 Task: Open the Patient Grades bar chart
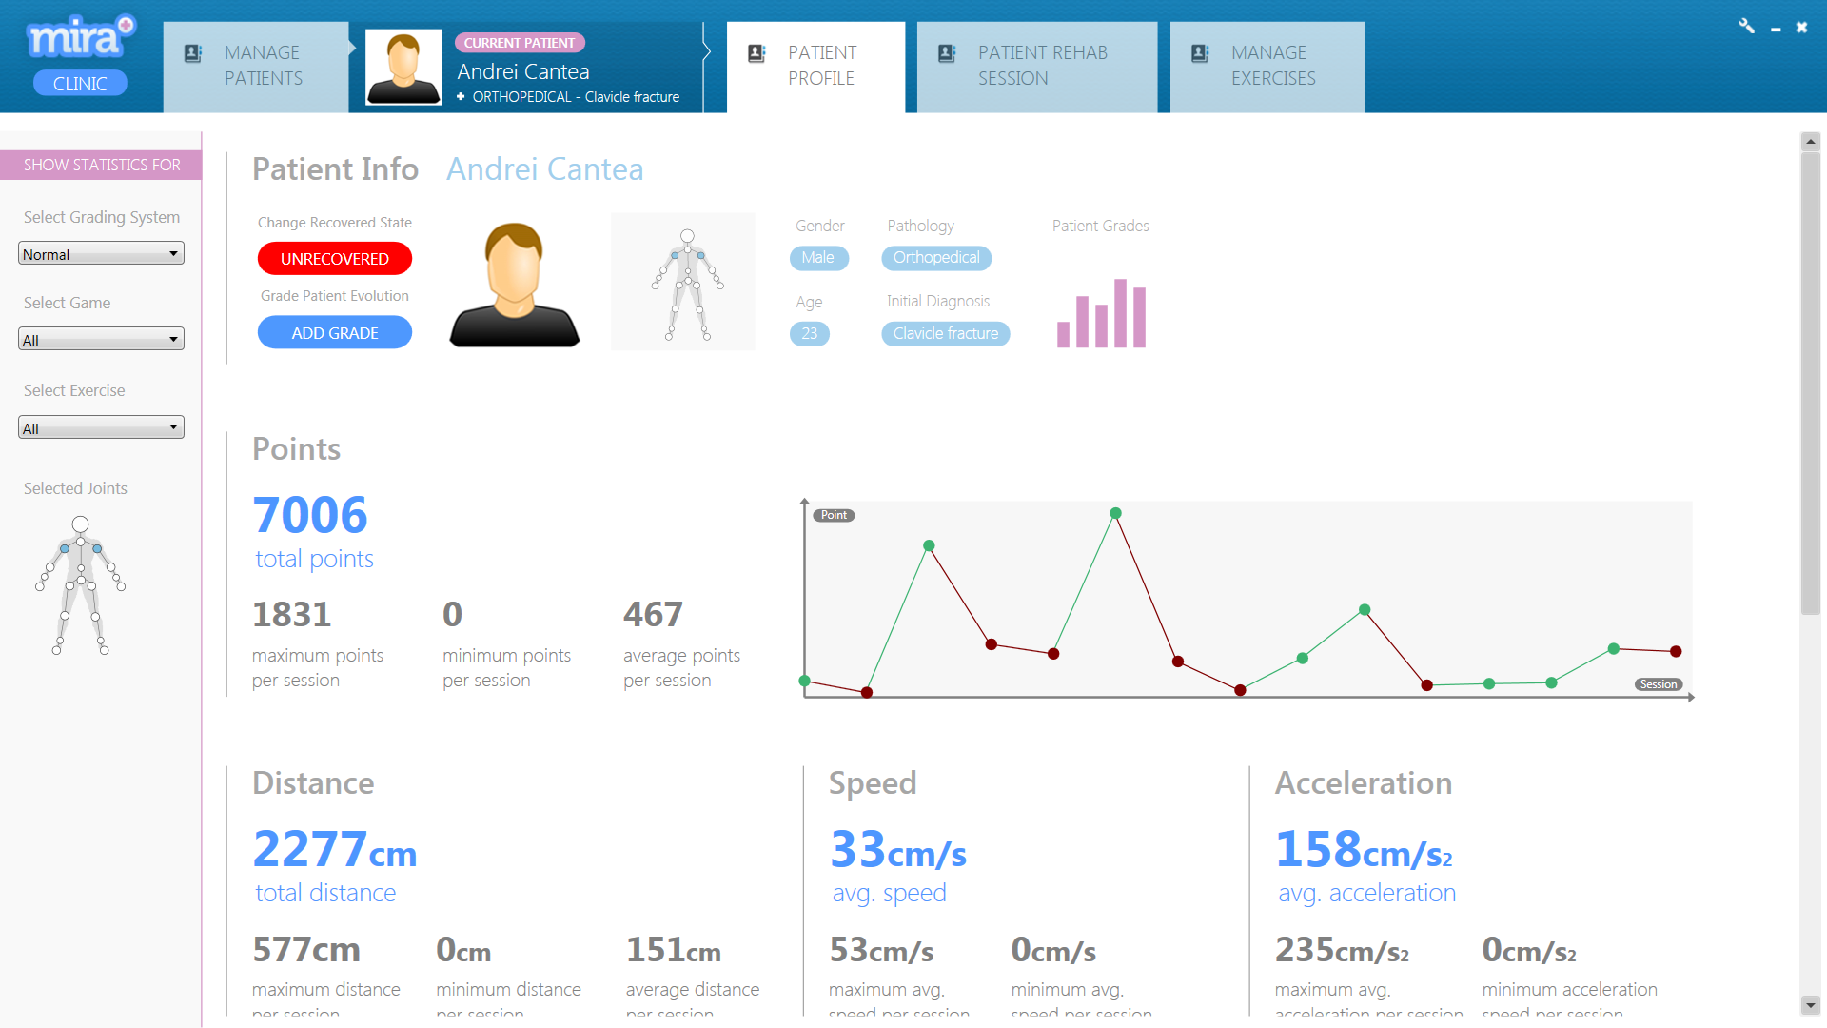1101,313
